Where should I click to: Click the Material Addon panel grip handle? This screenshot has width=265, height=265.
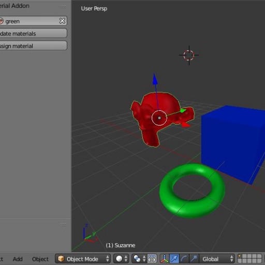[x=63, y=7]
